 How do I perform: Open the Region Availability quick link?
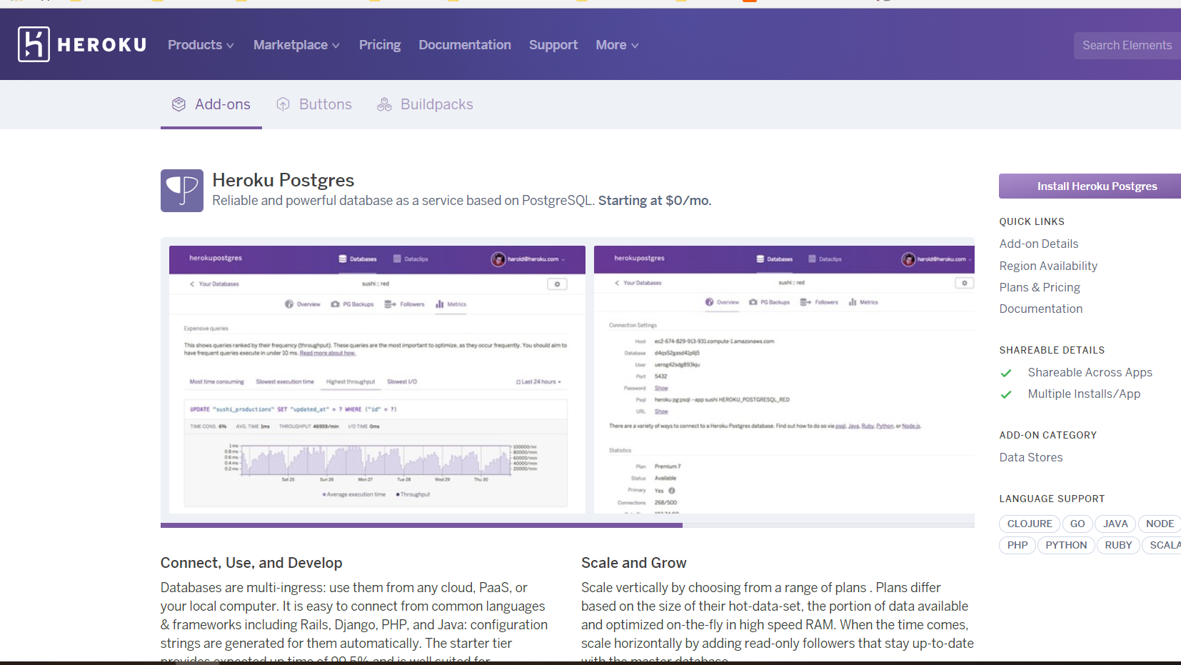[1048, 266]
